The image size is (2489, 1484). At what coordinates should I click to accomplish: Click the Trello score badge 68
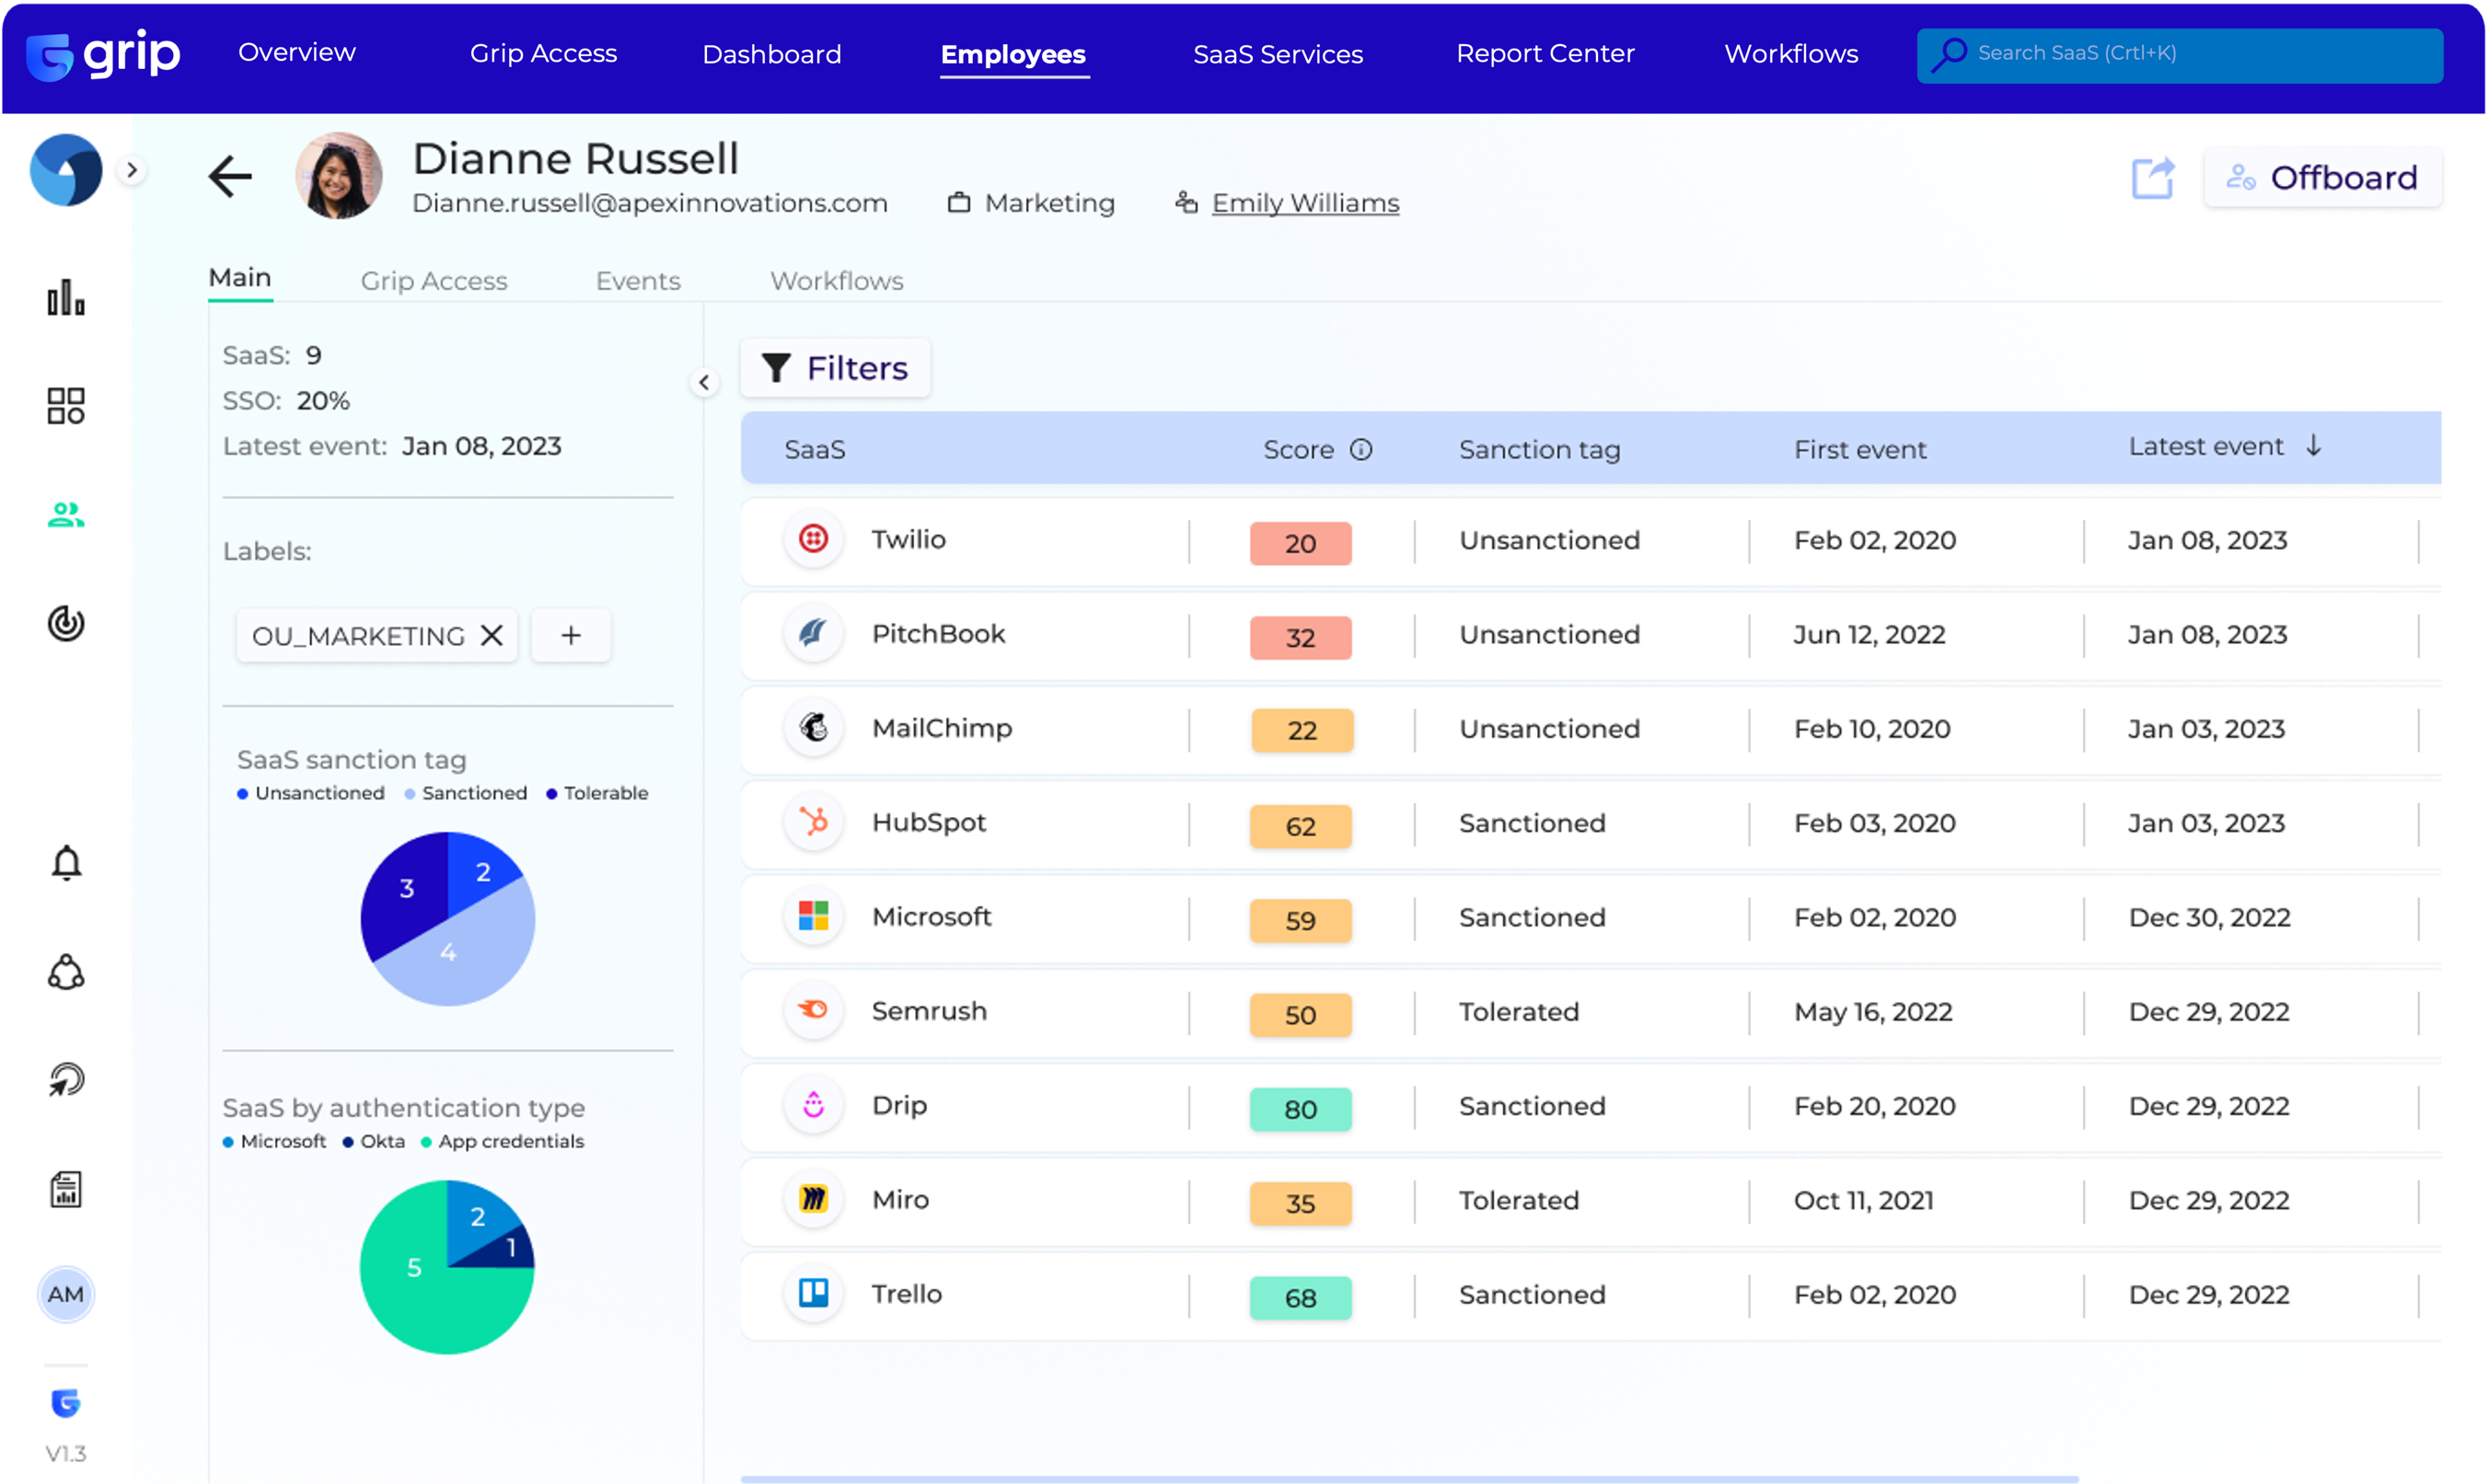(1301, 1297)
